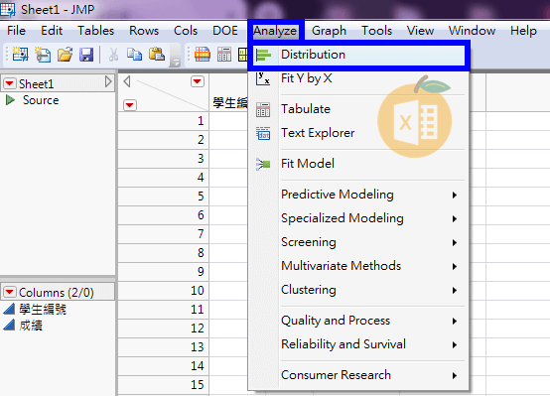Click the Text Explorer menu icon
550x396 pixels.
tap(263, 133)
